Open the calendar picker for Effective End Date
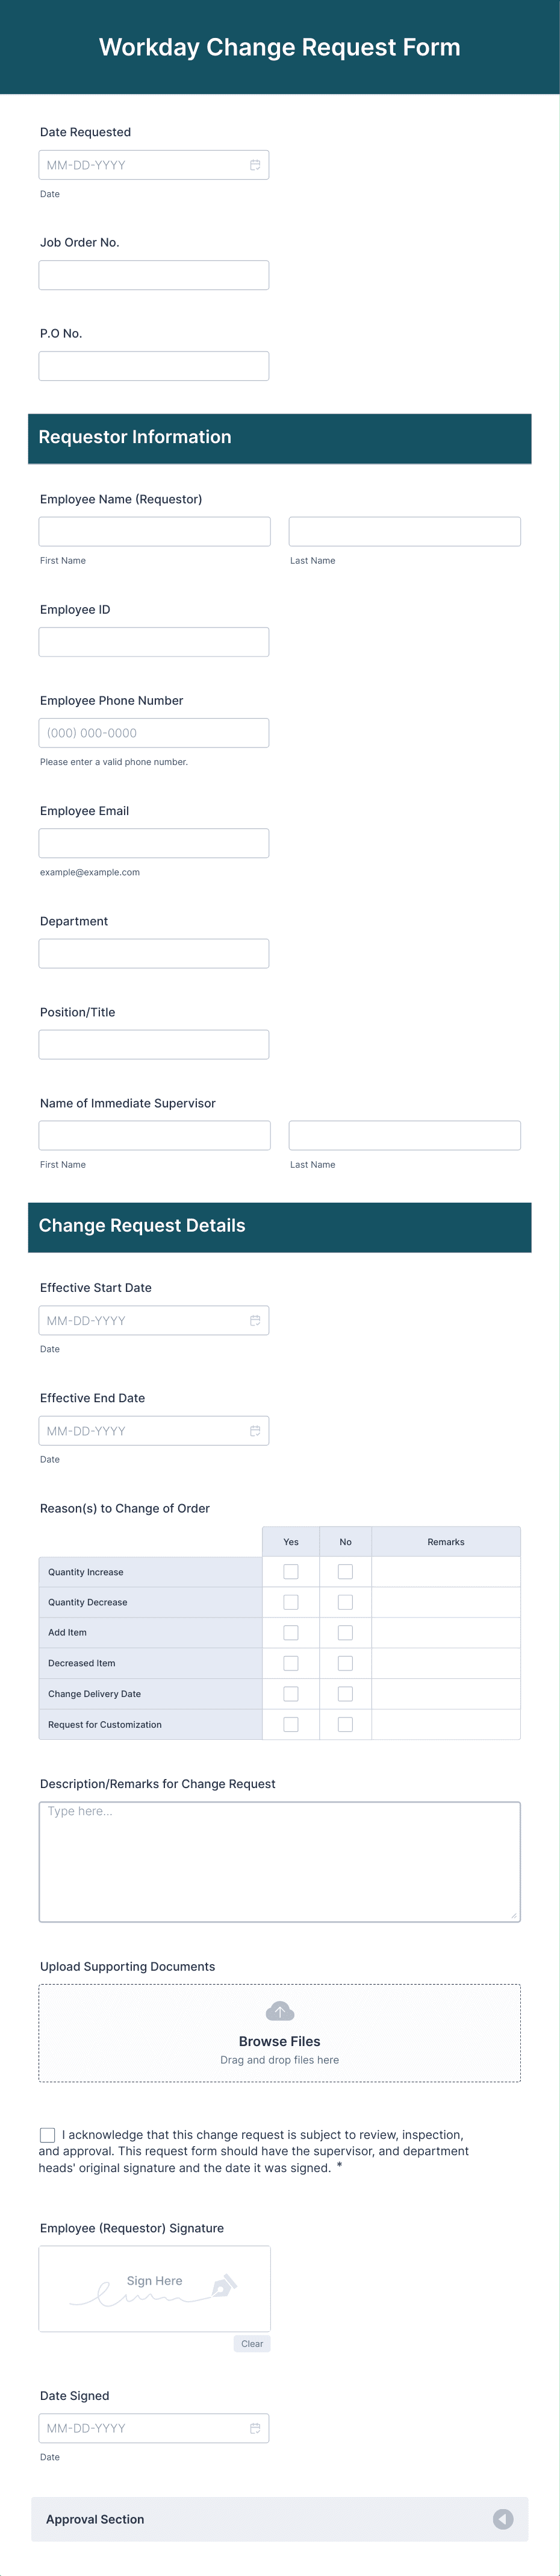Image resolution: width=560 pixels, height=2576 pixels. [255, 1430]
